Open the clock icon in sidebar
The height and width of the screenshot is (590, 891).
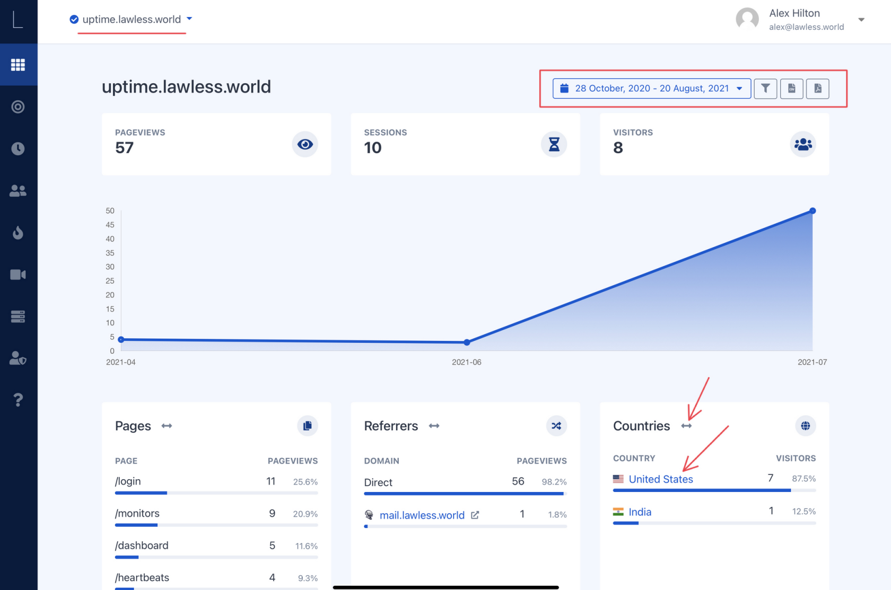(18, 148)
